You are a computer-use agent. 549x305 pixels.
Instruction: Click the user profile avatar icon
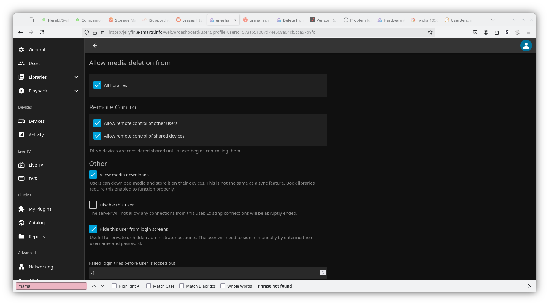[x=526, y=46]
